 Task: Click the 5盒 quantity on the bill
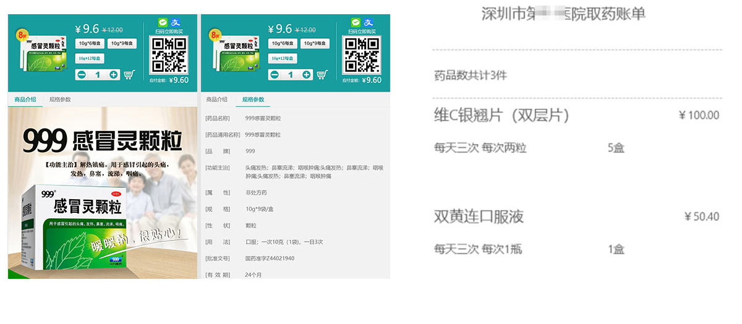(x=616, y=148)
